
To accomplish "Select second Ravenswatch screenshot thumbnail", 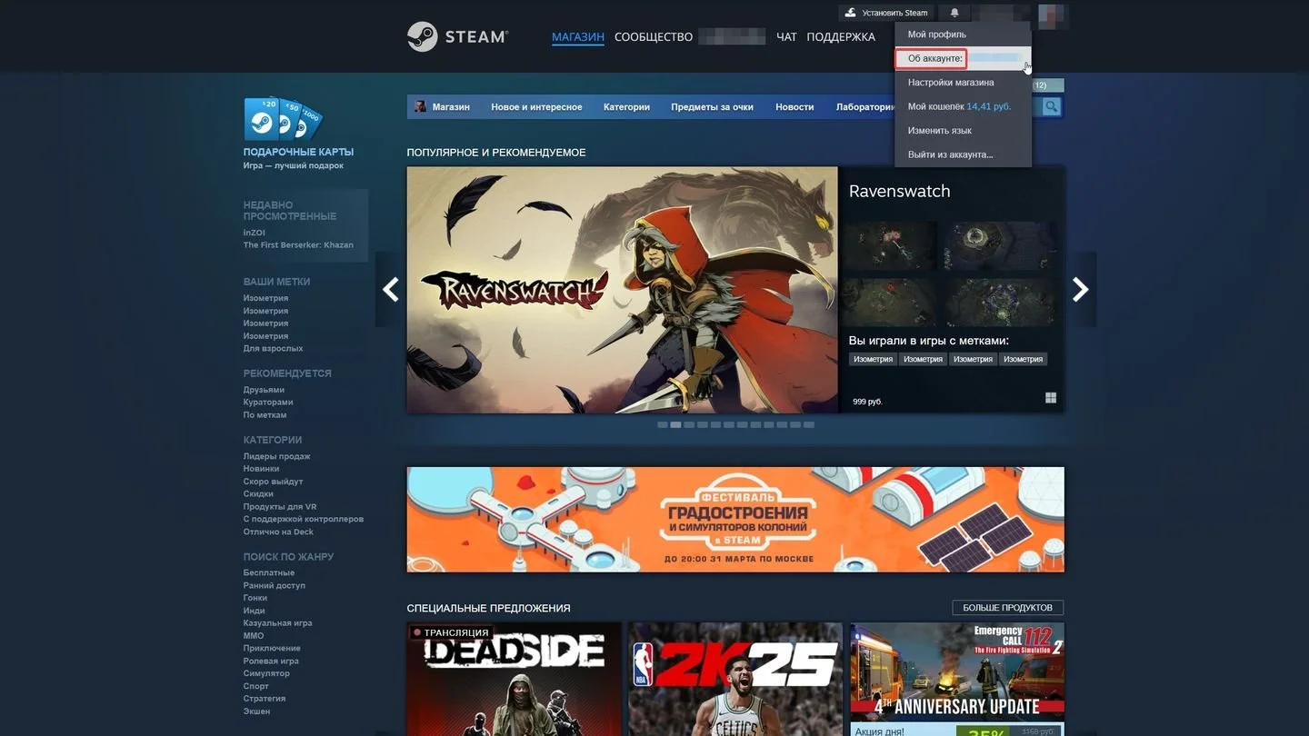I will point(1001,245).
